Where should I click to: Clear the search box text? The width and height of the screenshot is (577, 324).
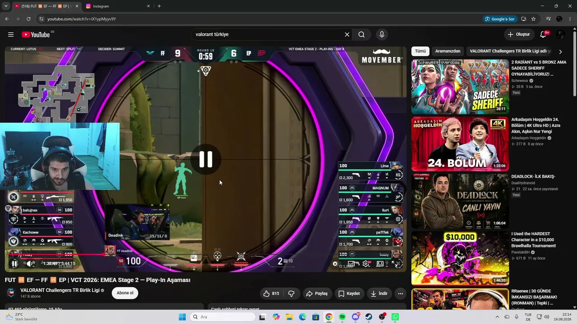347,35
